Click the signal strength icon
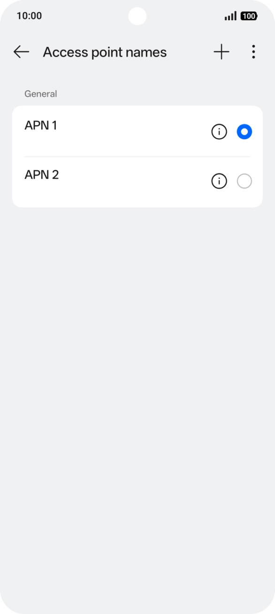The width and height of the screenshot is (275, 614). coord(231,16)
